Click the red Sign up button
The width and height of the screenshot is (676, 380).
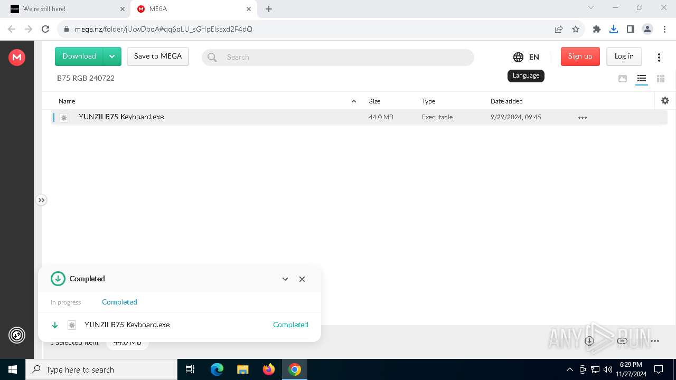tap(580, 56)
